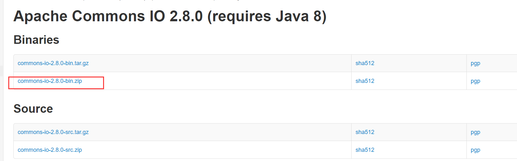Click blank space in bin.zip sha512 cell
This screenshot has width=517, height=161.
click(x=420, y=81)
